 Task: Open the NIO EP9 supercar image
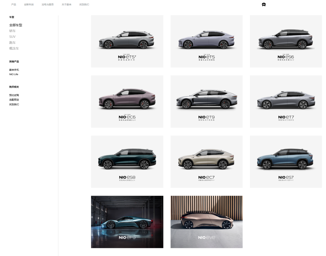(x=127, y=222)
